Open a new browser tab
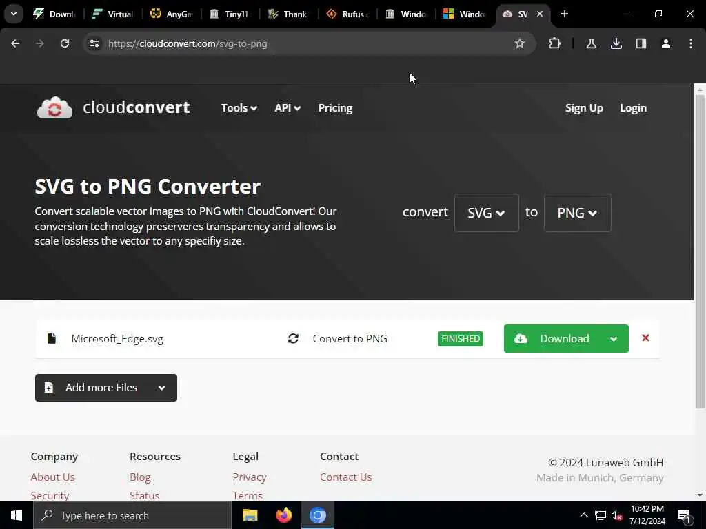706x529 pixels. [564, 14]
